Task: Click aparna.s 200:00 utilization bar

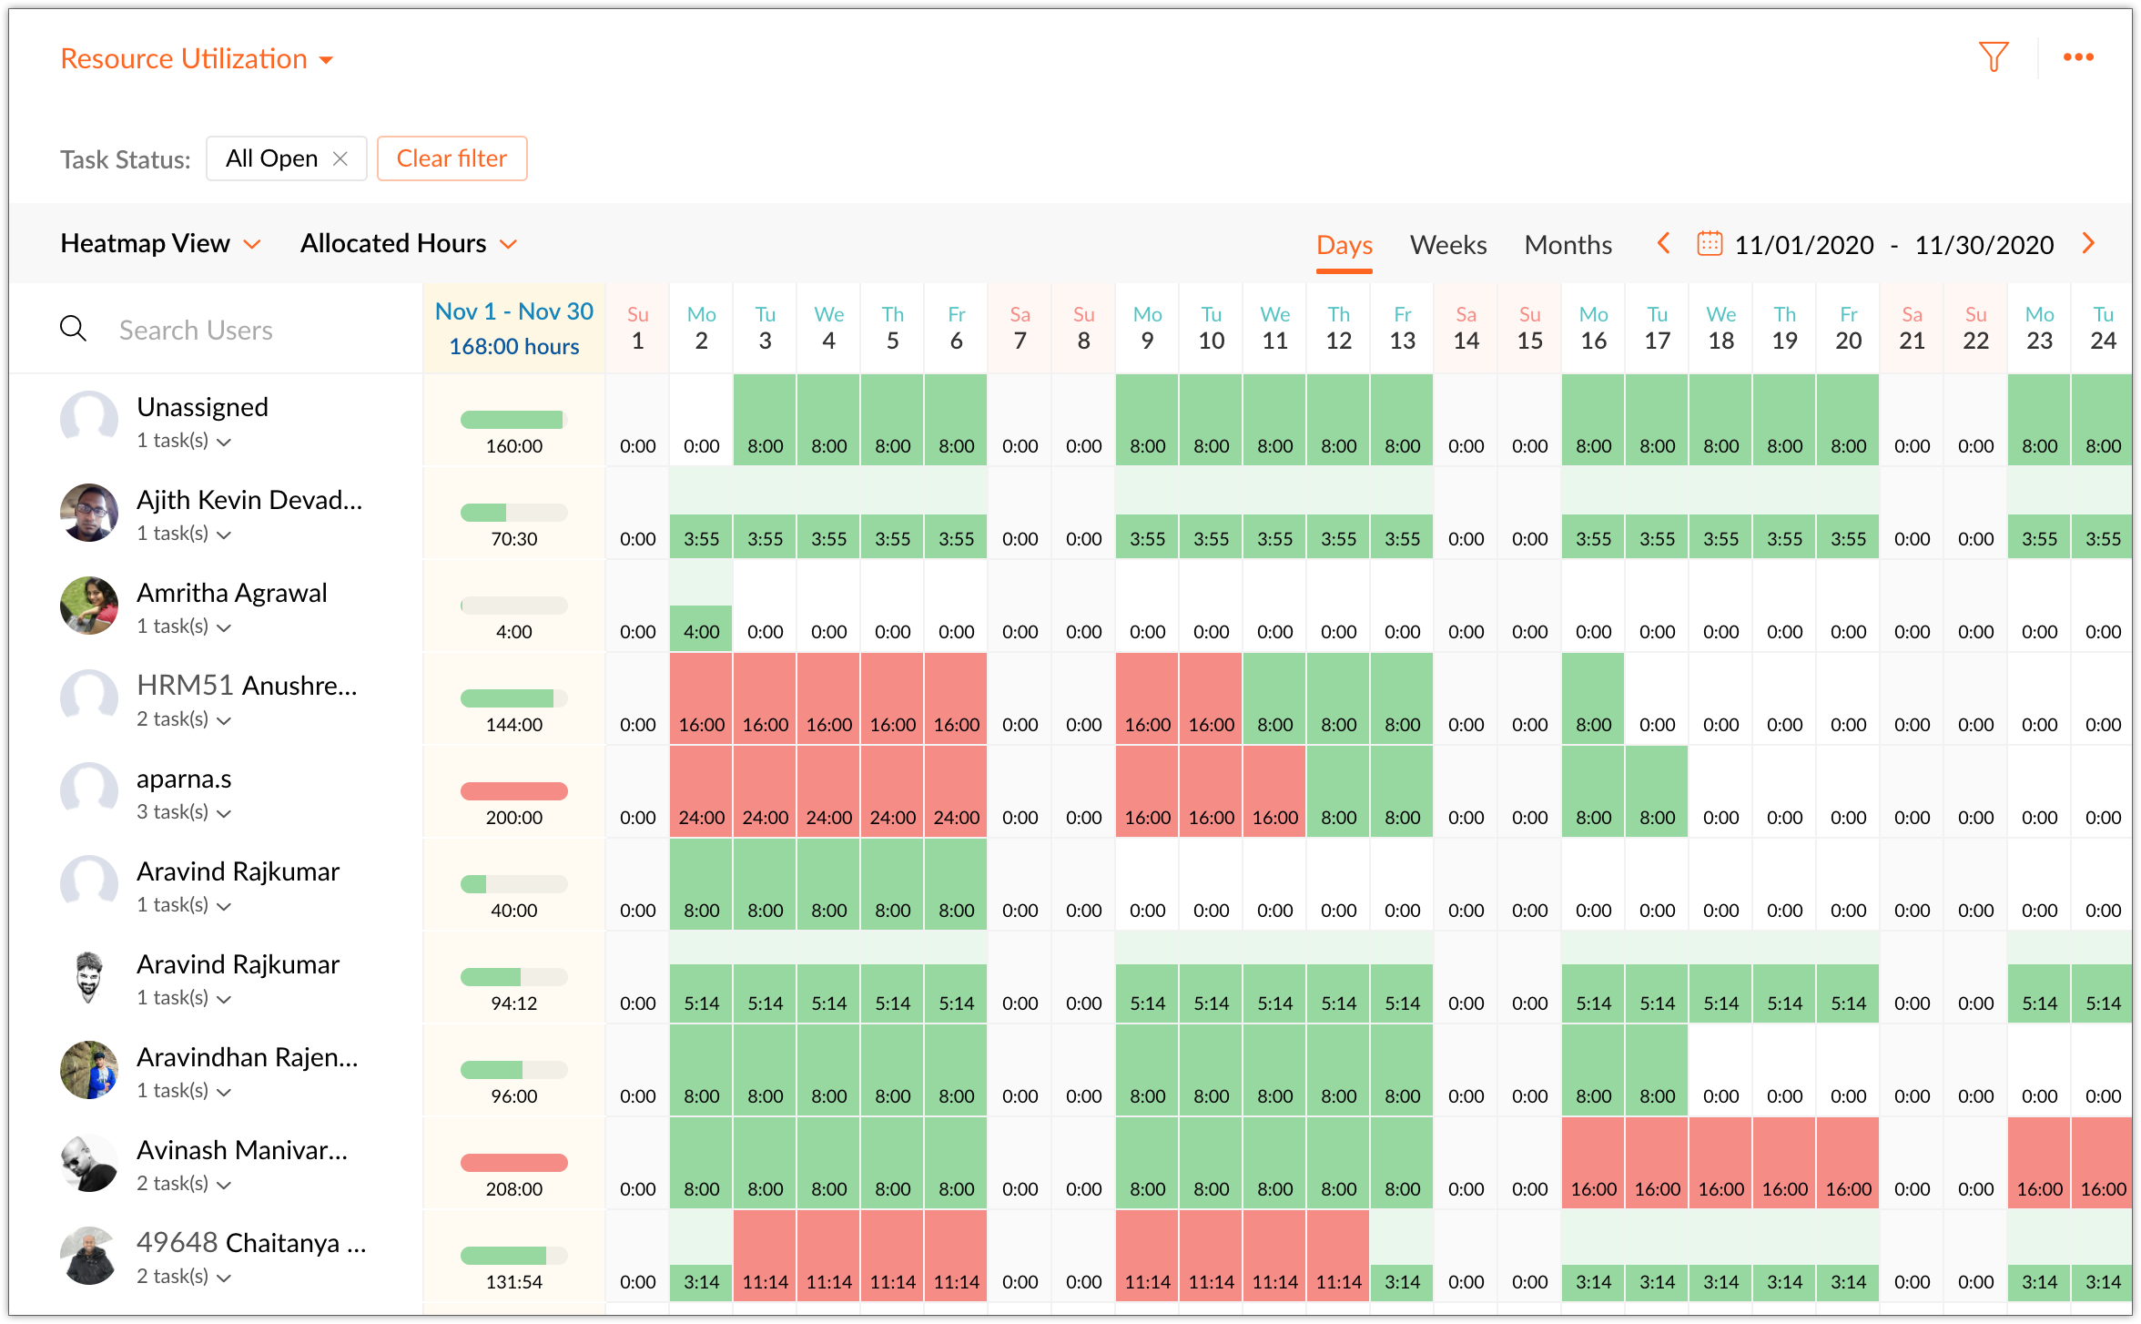Action: (513, 791)
